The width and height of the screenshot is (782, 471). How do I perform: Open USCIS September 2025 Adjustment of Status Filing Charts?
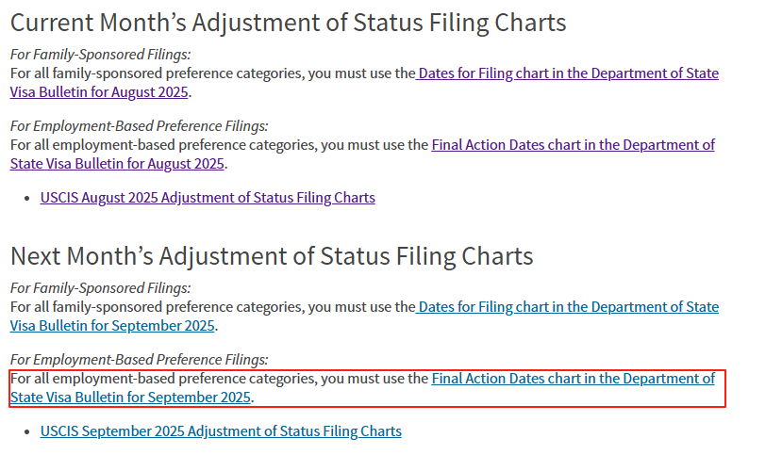pos(221,431)
